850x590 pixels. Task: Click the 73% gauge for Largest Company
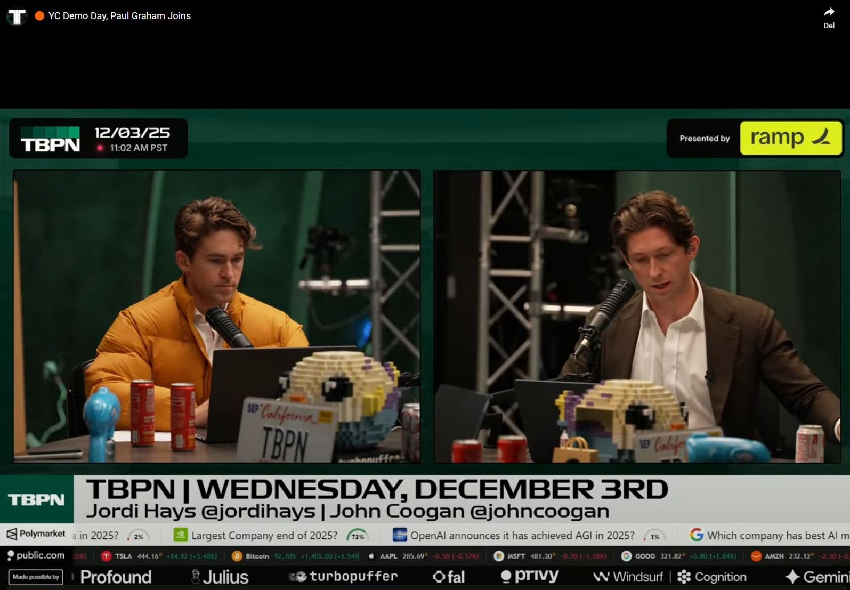point(357,535)
